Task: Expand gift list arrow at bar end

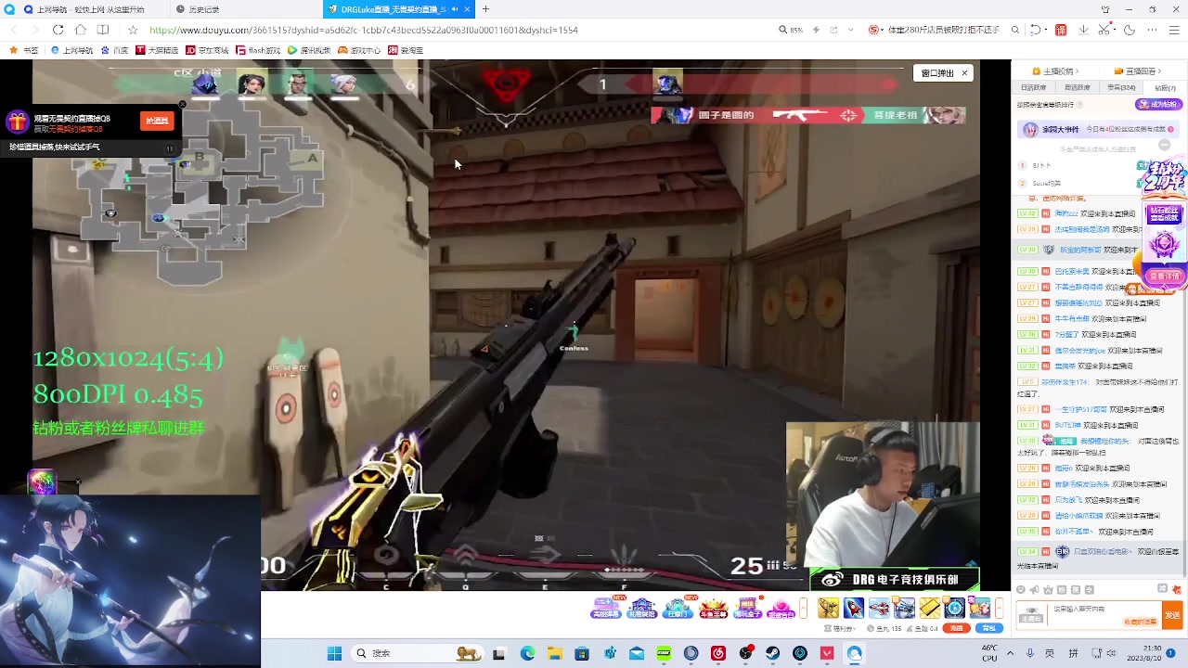Action: click(x=1000, y=608)
